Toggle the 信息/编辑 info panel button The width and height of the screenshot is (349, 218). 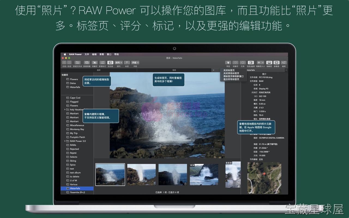[x=251, y=63]
